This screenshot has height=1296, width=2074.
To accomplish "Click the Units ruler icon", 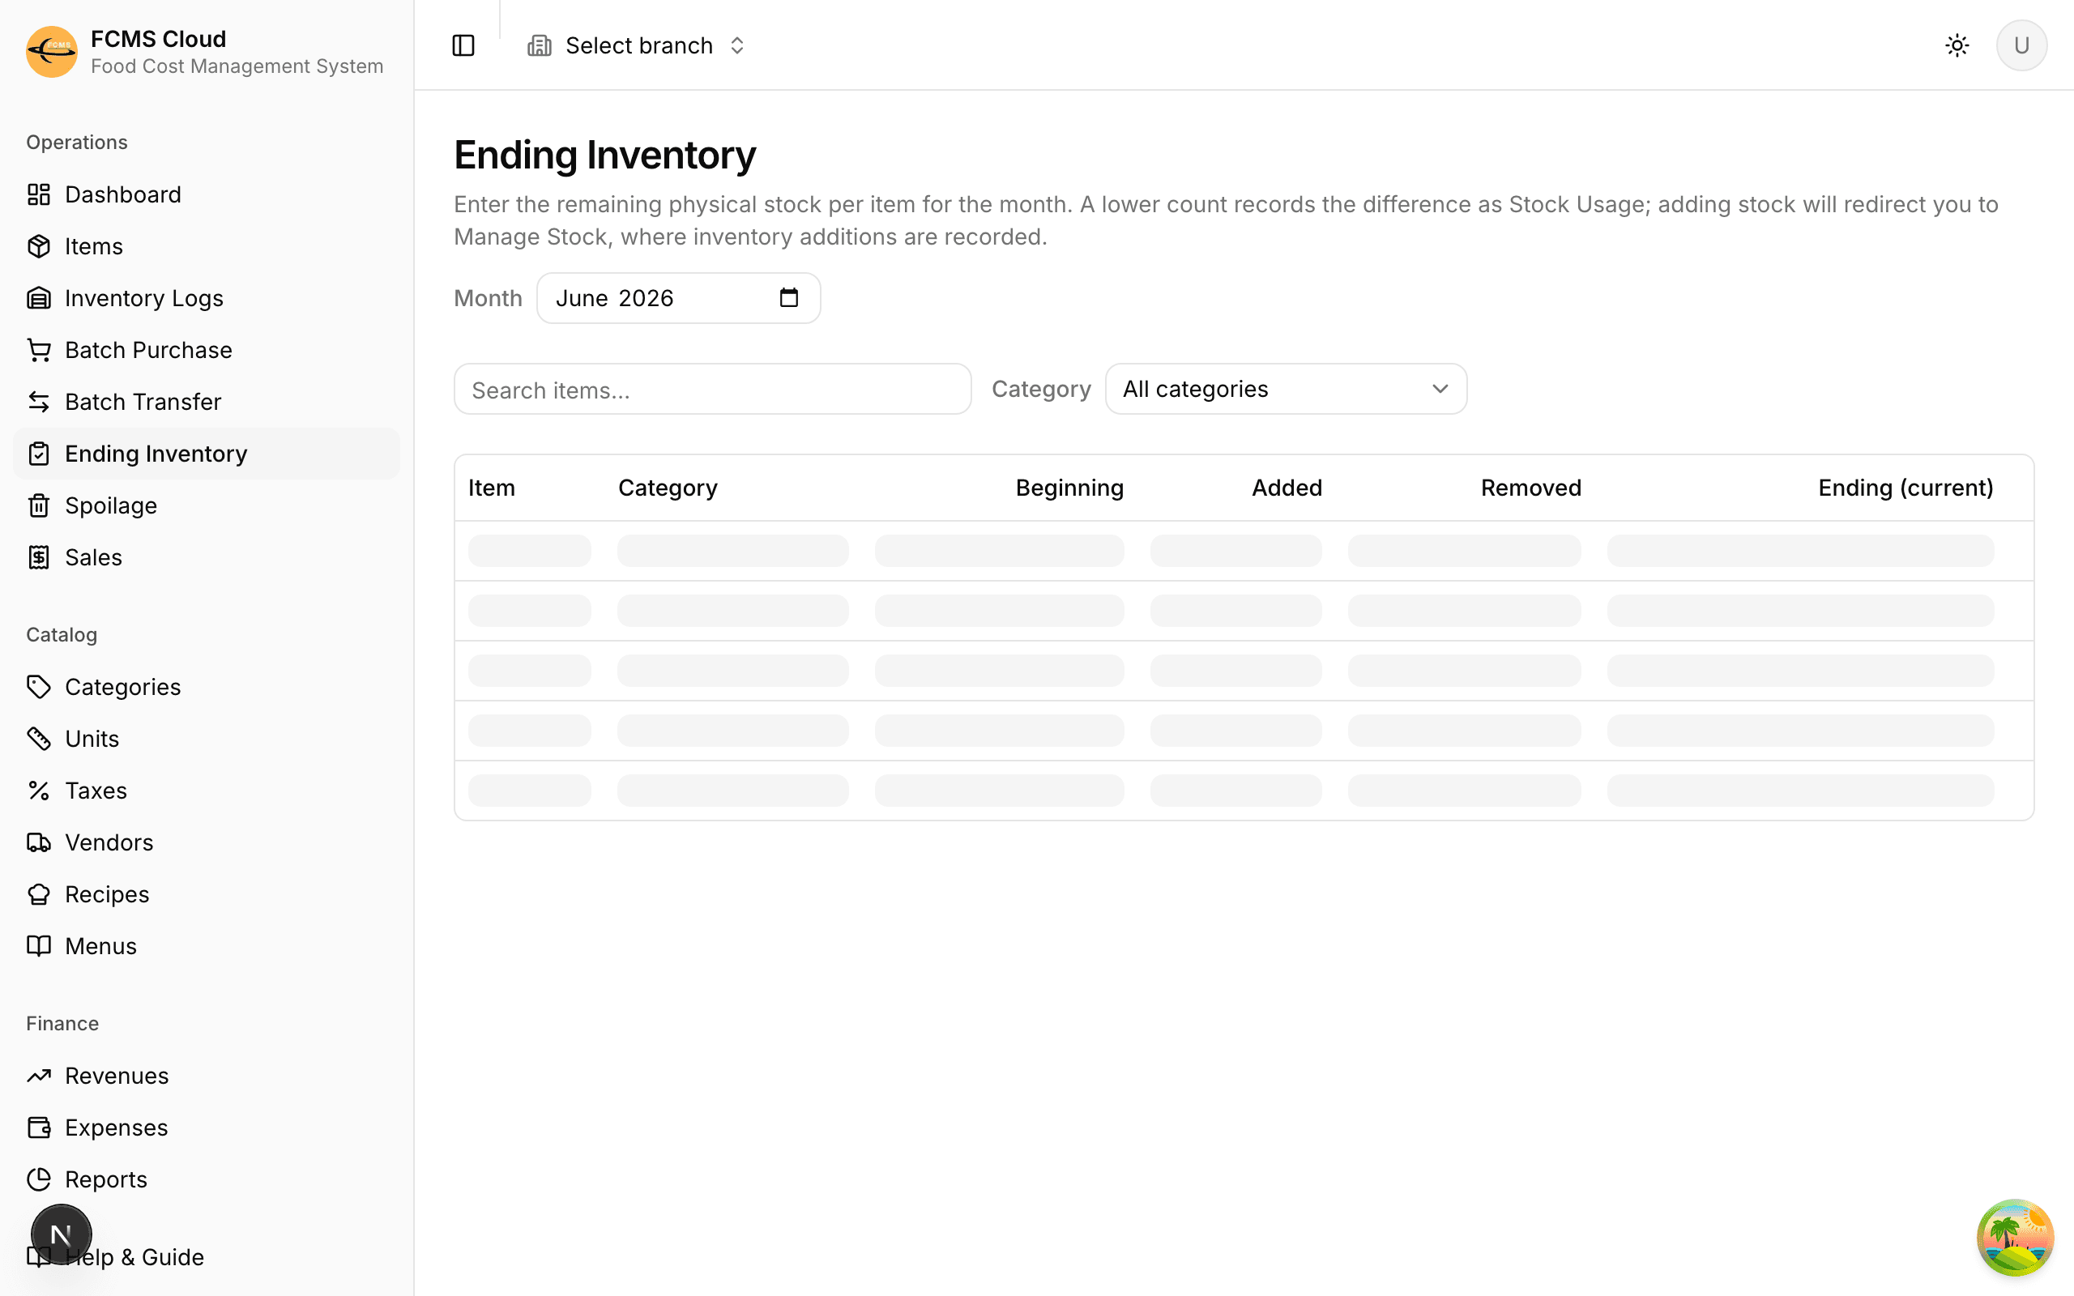I will pos(39,739).
